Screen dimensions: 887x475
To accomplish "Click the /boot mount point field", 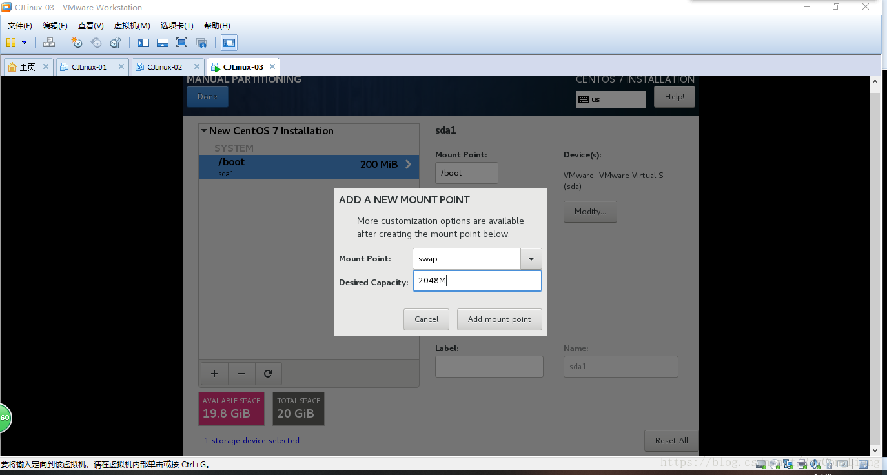I will point(466,173).
